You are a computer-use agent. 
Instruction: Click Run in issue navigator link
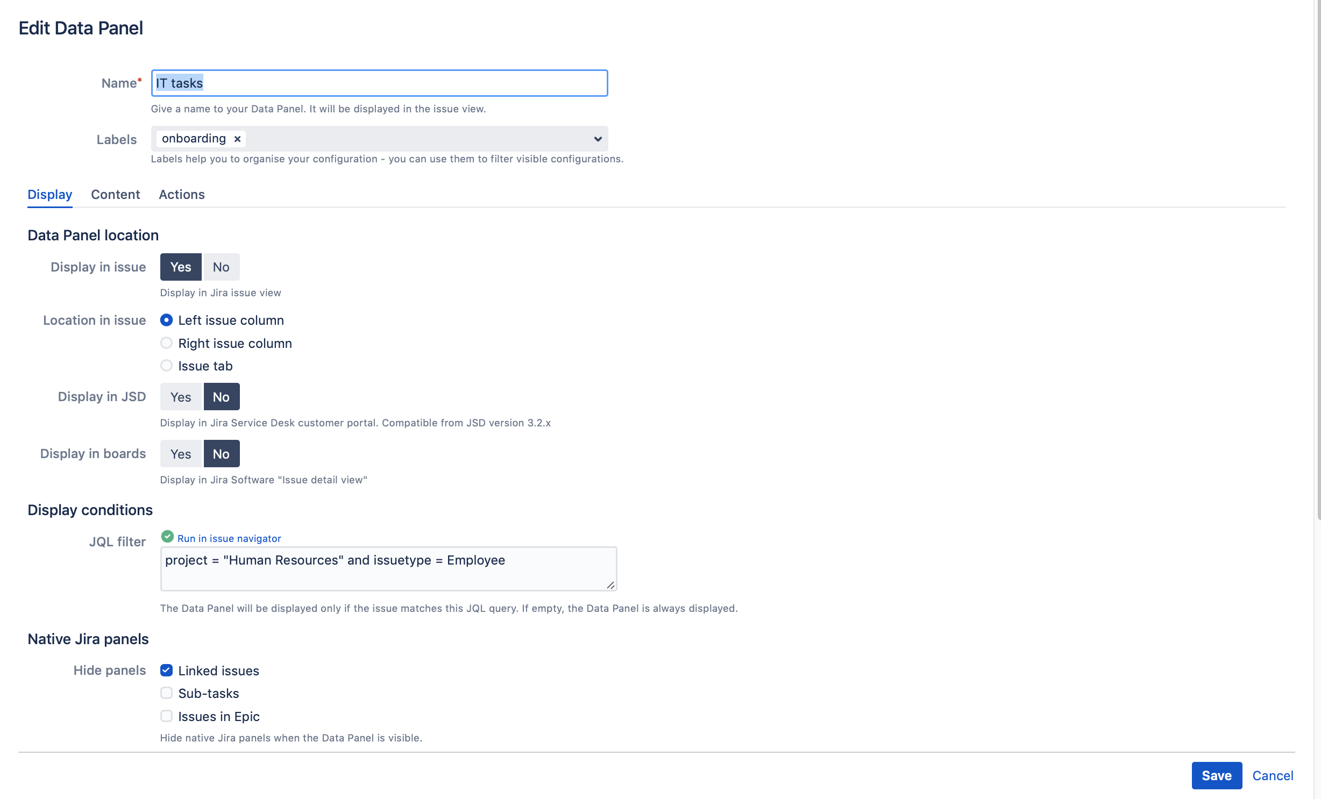[x=229, y=539]
